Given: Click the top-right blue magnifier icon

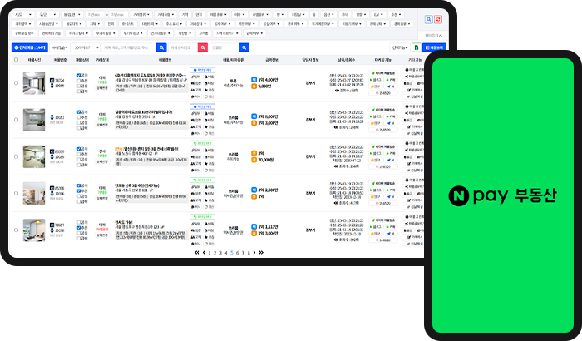Looking at the screenshot, I should click(428, 18).
